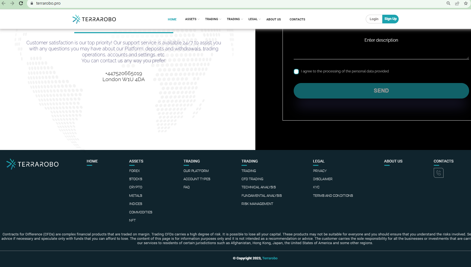This screenshot has width=471, height=267.
Task: Open Contacts in top navigation
Action: tap(297, 19)
